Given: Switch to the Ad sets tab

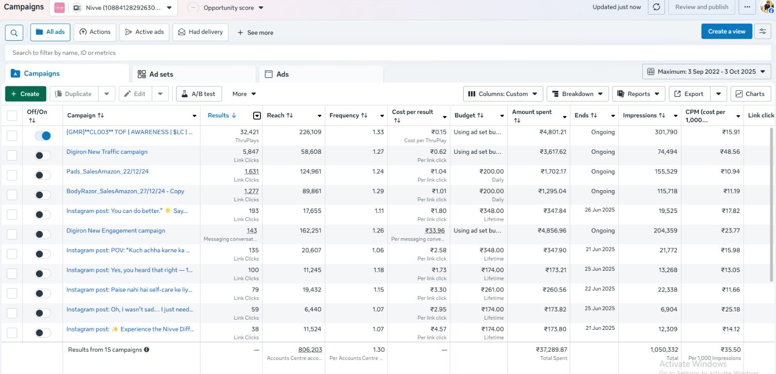Looking at the screenshot, I should [161, 74].
